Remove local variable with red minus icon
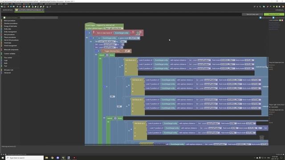285x160 pixels. (282, 20)
